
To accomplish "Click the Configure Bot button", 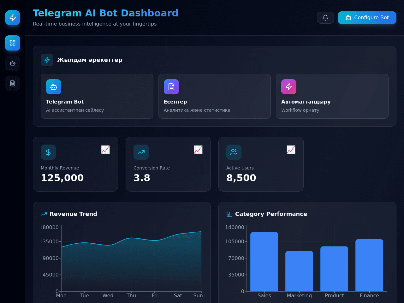I will (x=367, y=18).
